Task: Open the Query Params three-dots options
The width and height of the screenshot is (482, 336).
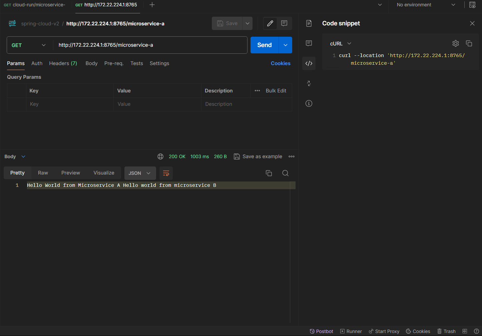Action: pyautogui.click(x=258, y=91)
